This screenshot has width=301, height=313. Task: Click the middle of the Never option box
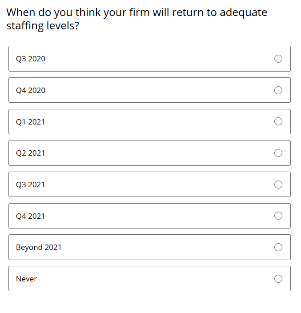coord(149,279)
